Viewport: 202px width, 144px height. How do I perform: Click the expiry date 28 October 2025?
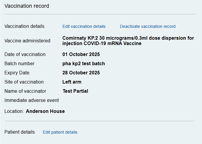(81, 73)
